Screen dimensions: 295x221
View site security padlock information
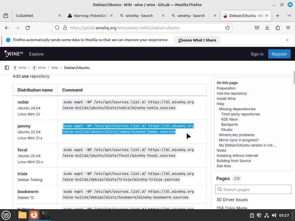point(65,28)
